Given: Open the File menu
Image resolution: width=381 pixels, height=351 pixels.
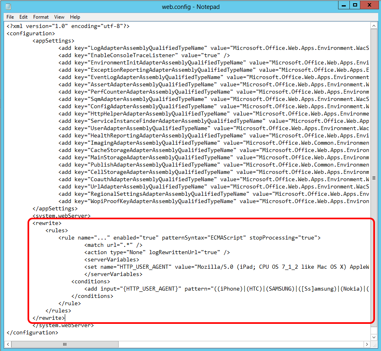Looking at the screenshot, I should (x=10, y=17).
